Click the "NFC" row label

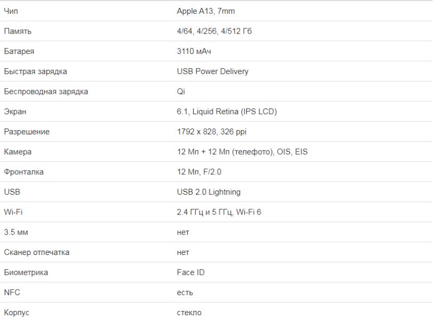[x=12, y=292]
